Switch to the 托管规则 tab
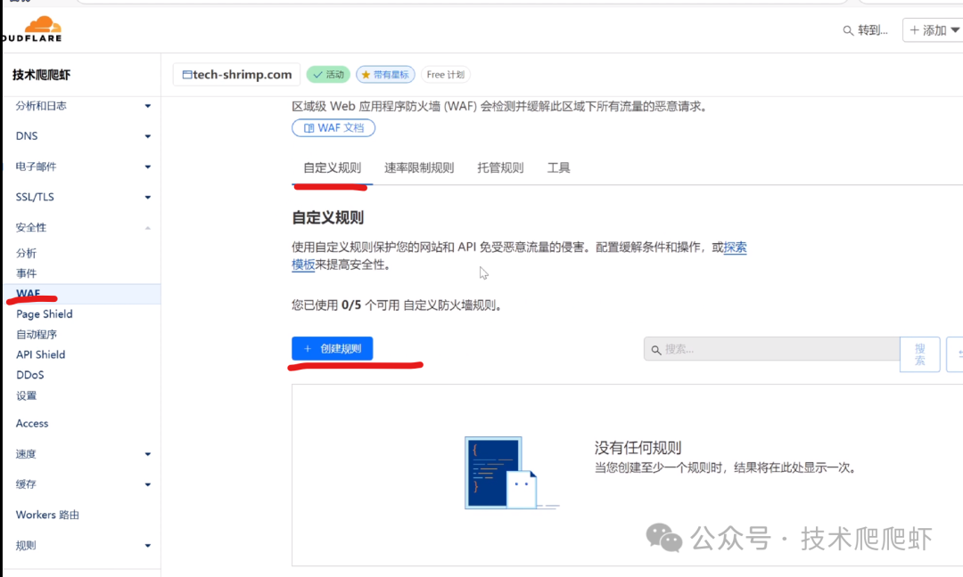 point(500,168)
